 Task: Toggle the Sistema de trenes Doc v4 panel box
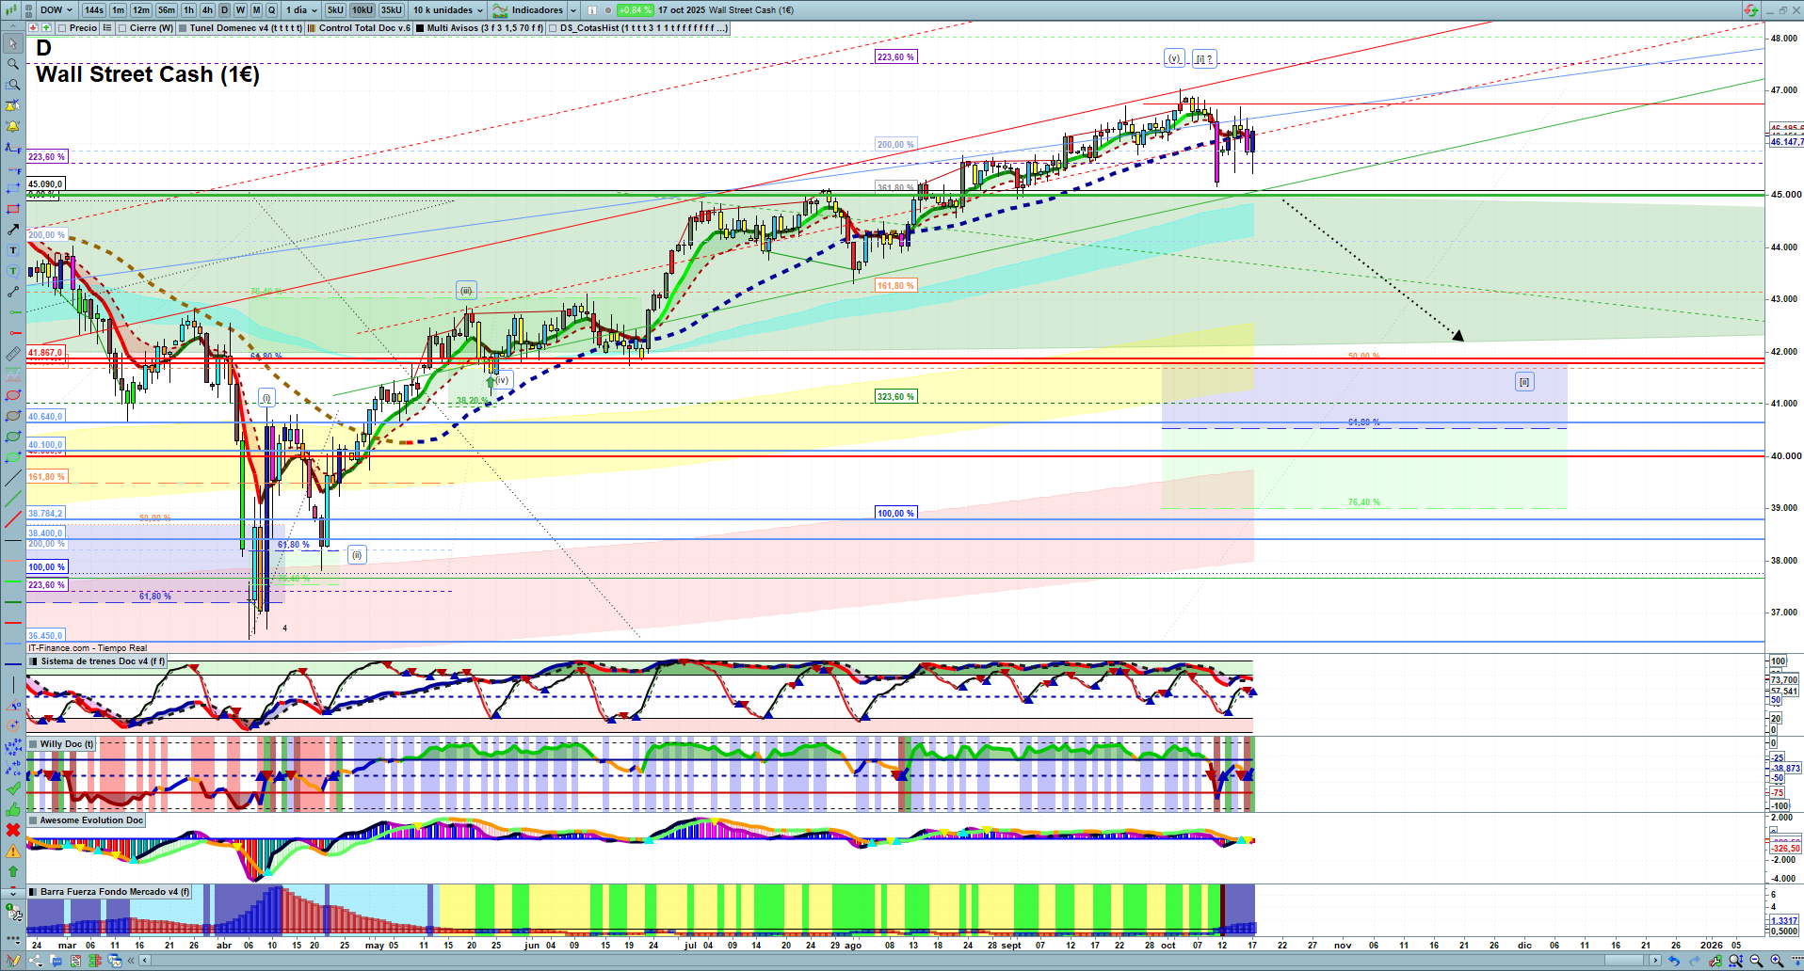34,661
